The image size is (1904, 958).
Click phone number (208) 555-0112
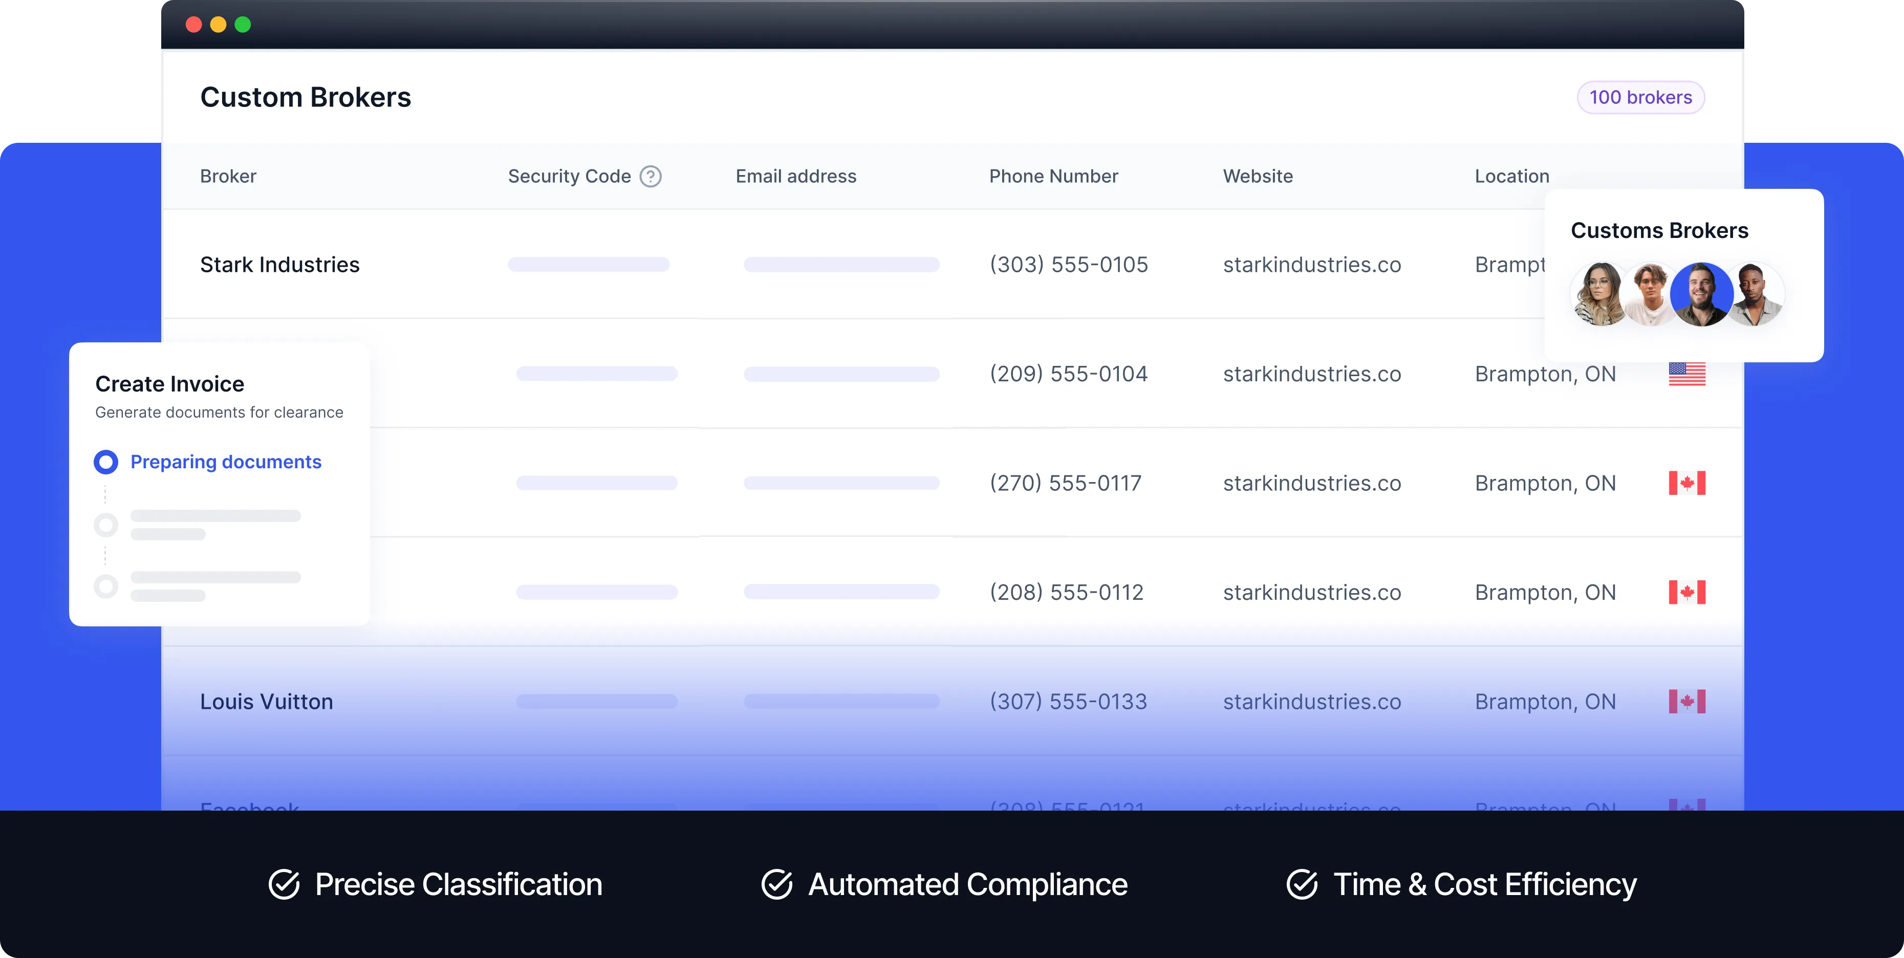[x=1066, y=592]
